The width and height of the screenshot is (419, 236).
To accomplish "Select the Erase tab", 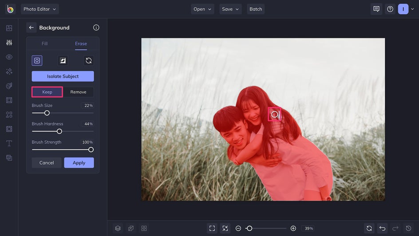I will pyautogui.click(x=81, y=43).
